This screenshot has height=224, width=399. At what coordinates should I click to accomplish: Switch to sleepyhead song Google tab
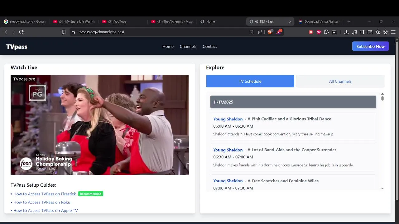coord(25,21)
